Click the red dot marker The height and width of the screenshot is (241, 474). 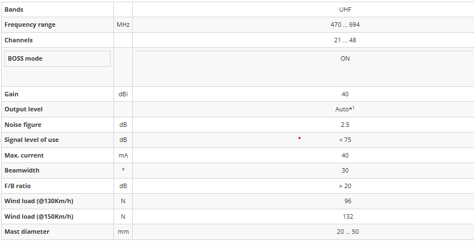click(300, 139)
